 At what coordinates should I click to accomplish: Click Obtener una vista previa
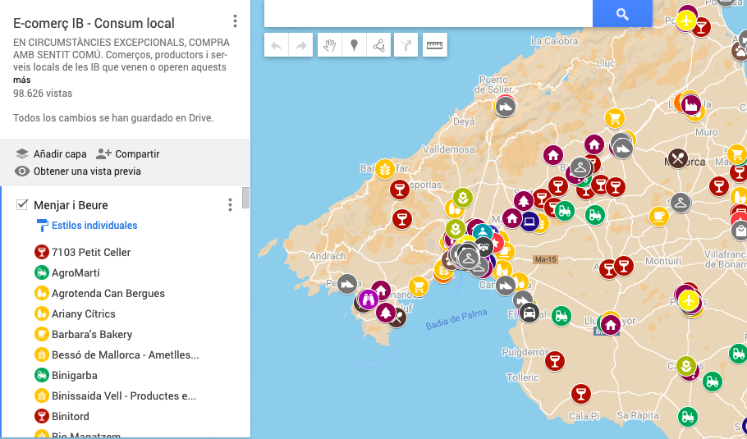78,171
